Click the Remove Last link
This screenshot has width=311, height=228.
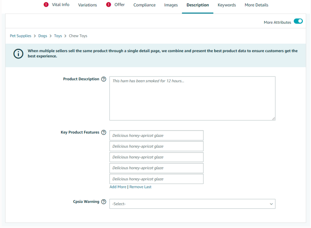coord(140,187)
